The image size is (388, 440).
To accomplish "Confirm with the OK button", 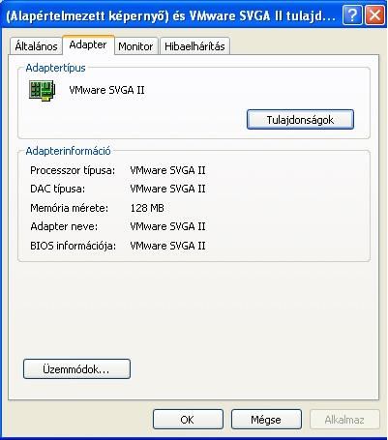I will [x=188, y=420].
